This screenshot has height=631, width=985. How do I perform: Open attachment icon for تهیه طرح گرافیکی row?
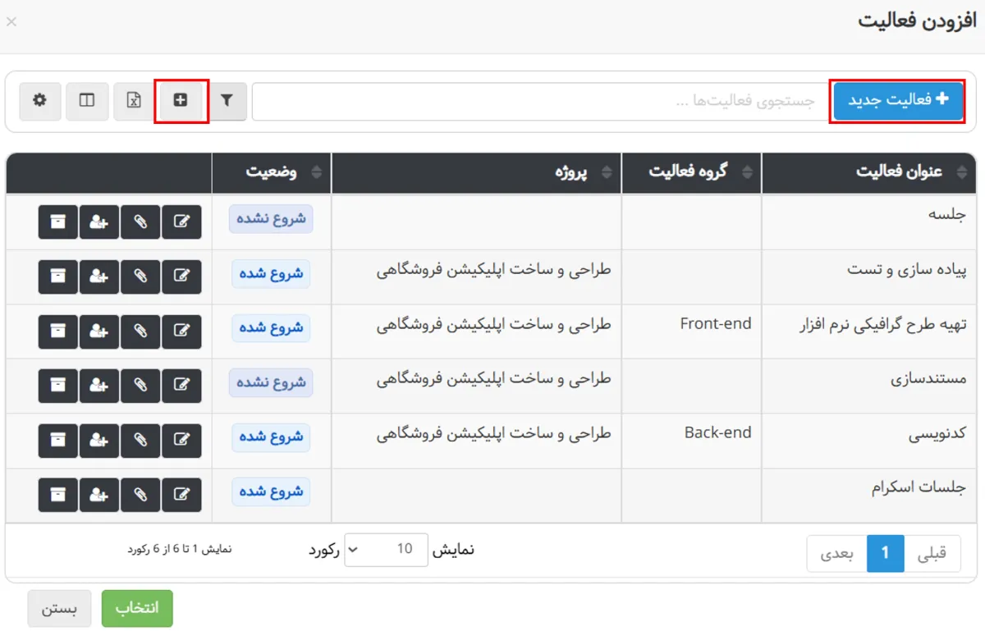click(140, 331)
